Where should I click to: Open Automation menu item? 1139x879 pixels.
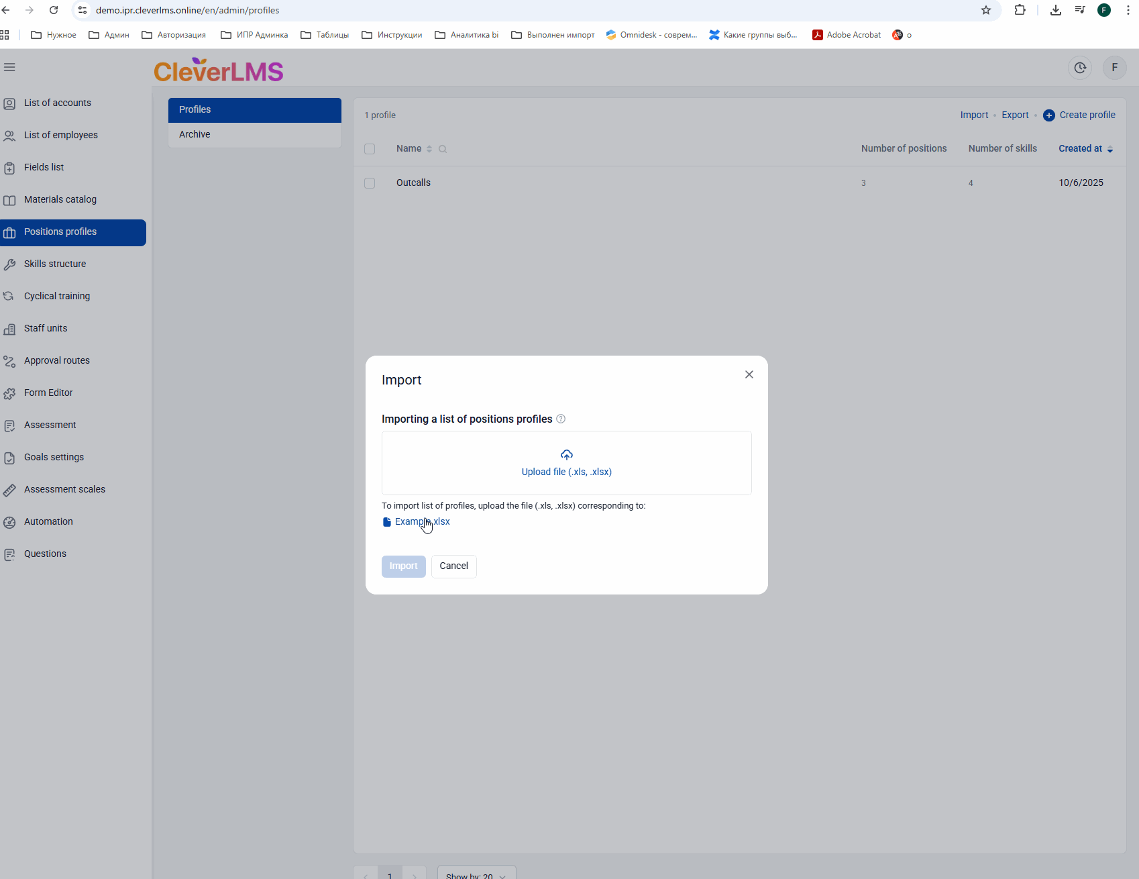tap(73, 522)
